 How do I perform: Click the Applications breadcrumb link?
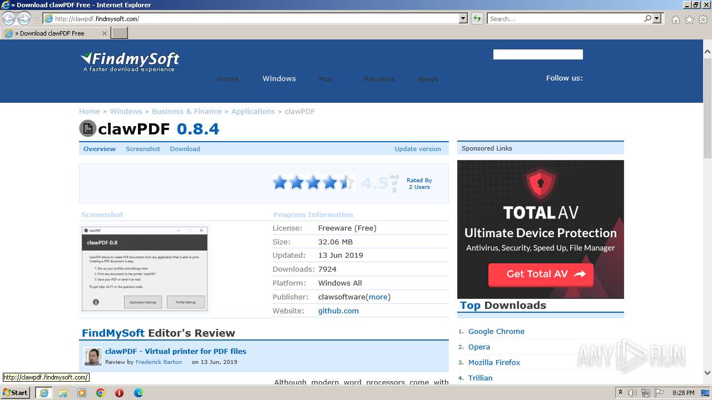tap(253, 111)
